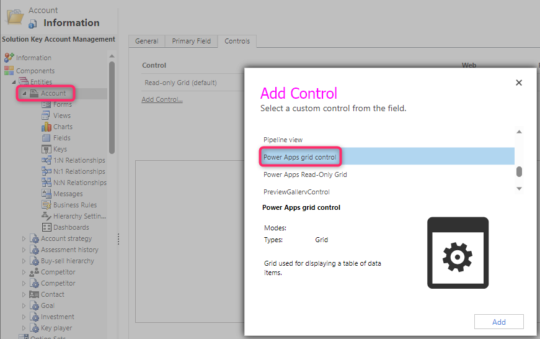Click the 1:N Relationships icon
Screen dimensions: 540x339
[46, 160]
